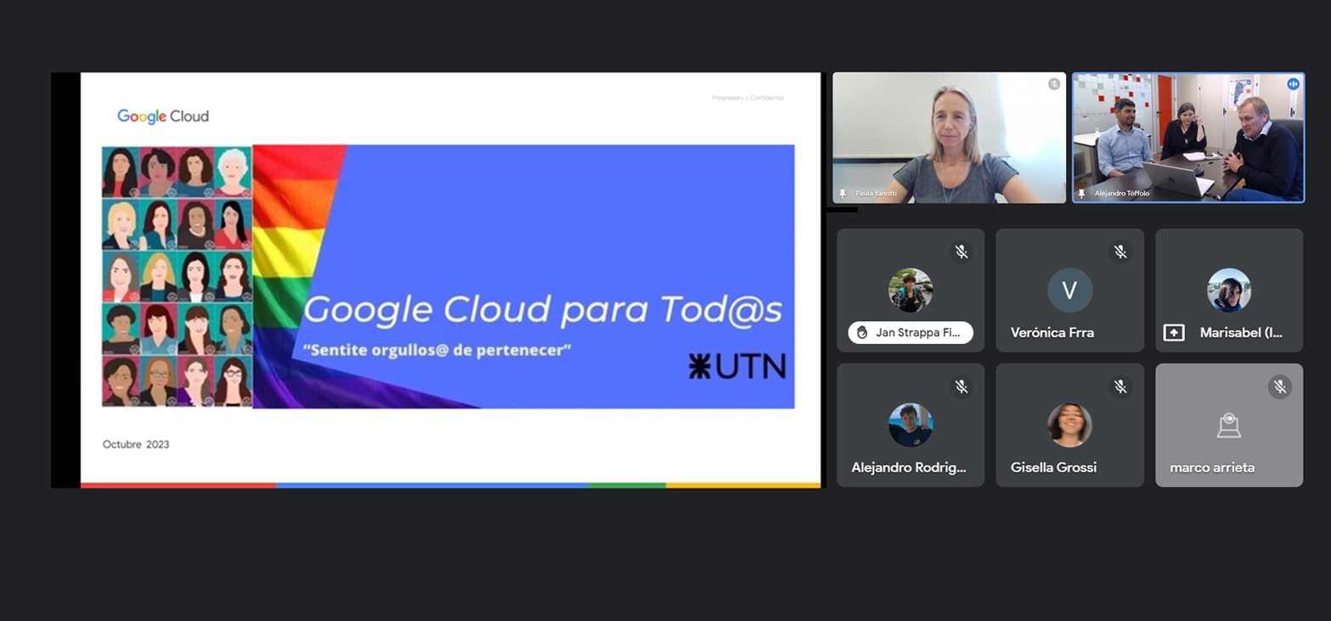Click the presenting-screen icon beside Marisabel's name
The width and height of the screenshot is (1331, 621).
coord(1174,333)
